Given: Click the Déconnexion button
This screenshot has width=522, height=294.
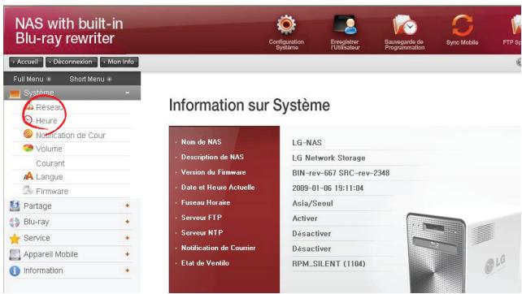Looking at the screenshot, I should click(x=72, y=62).
